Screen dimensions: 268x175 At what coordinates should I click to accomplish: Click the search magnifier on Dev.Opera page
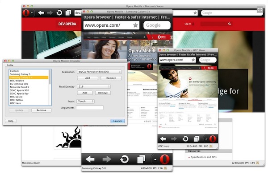[x=230, y=24]
